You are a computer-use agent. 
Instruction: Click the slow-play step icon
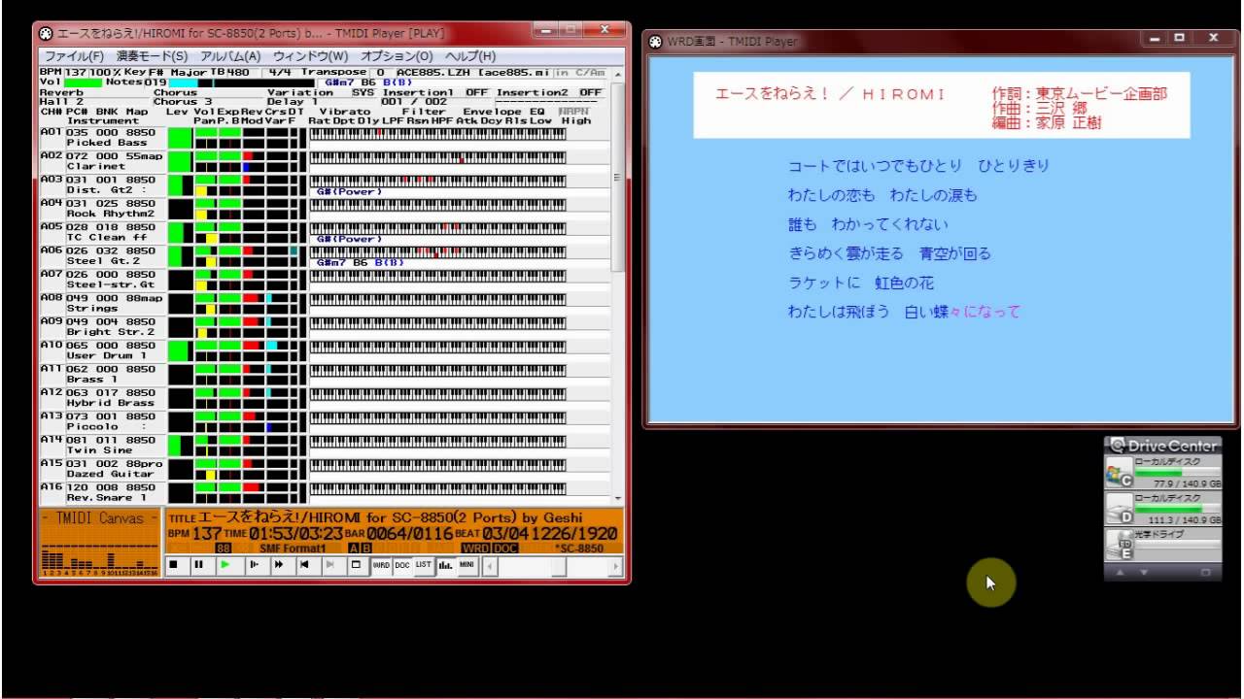(254, 564)
